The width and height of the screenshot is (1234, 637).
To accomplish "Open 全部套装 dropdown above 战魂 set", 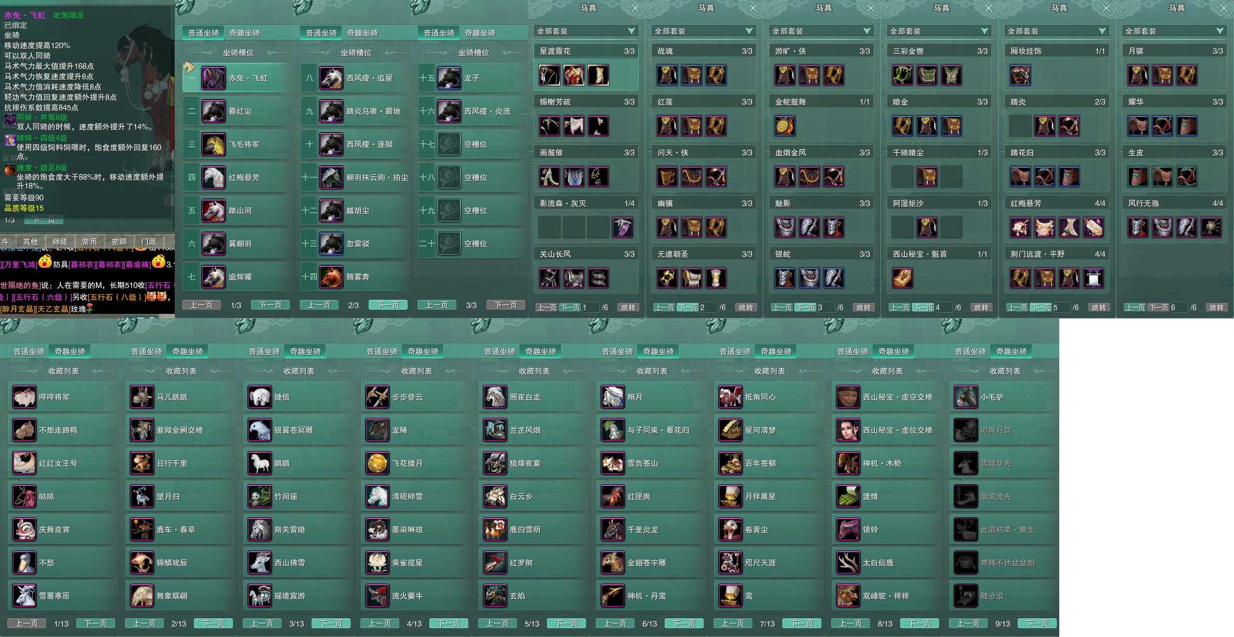I will click(704, 31).
